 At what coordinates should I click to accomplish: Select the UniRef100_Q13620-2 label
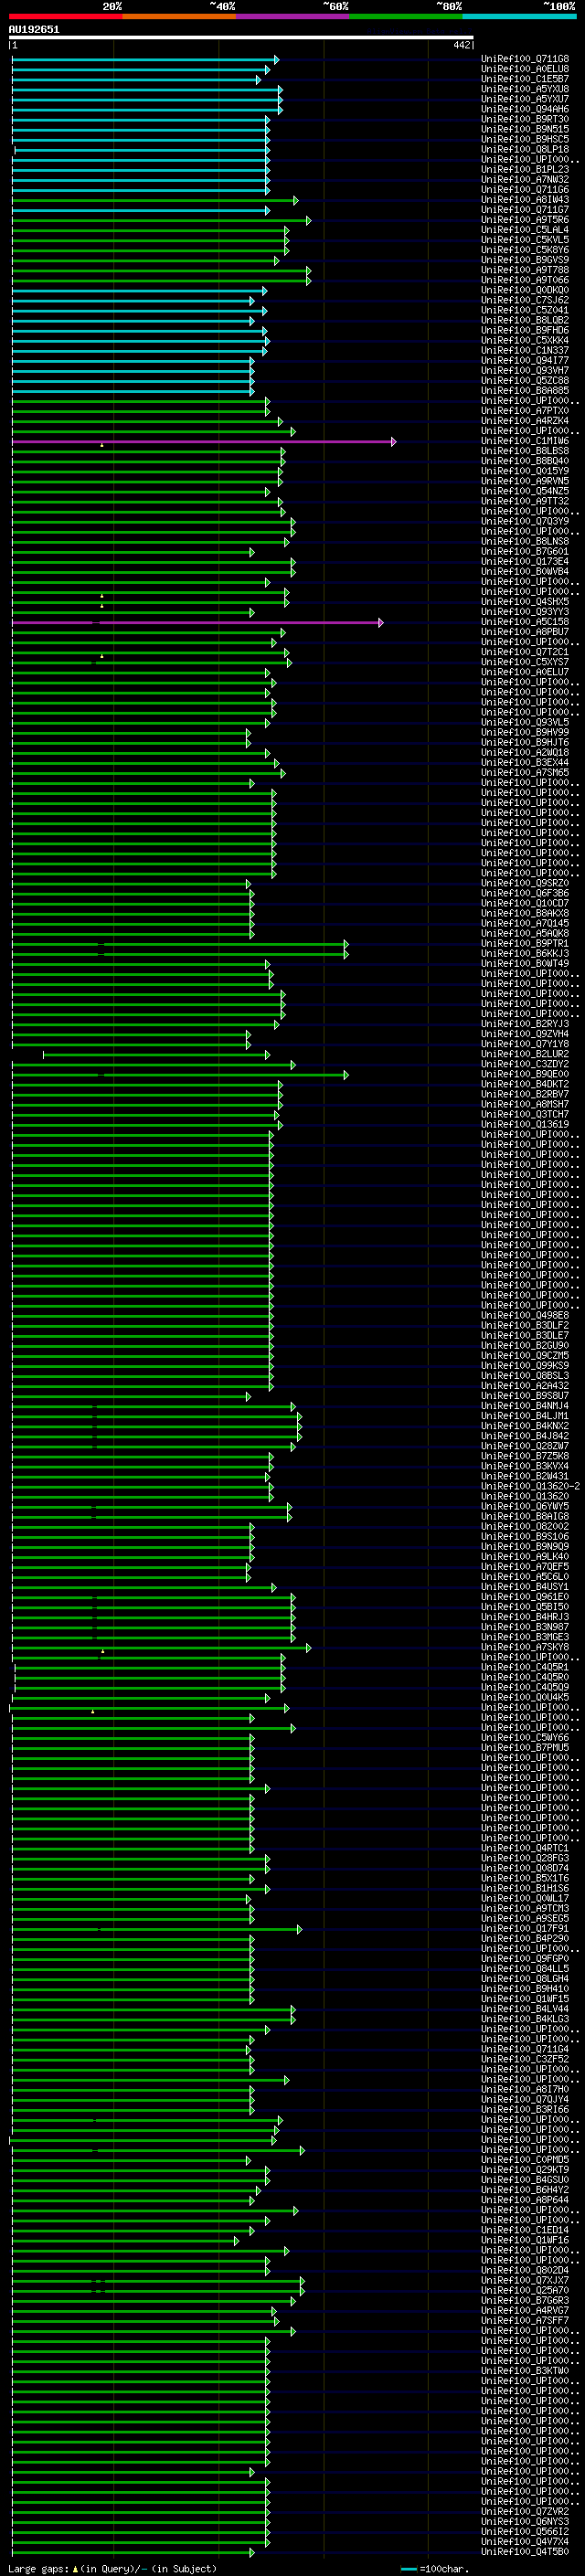(x=530, y=1486)
